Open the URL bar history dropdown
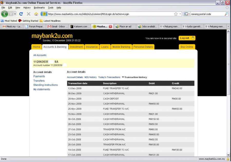Screen dimensions: 231x162 180,14
